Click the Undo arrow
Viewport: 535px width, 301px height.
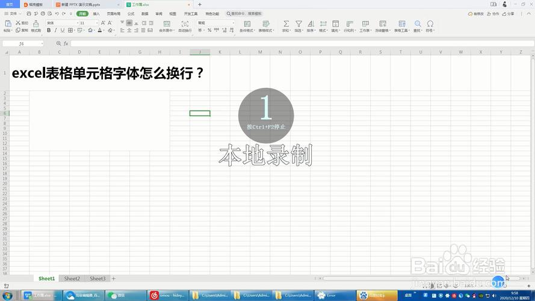tap(57, 14)
